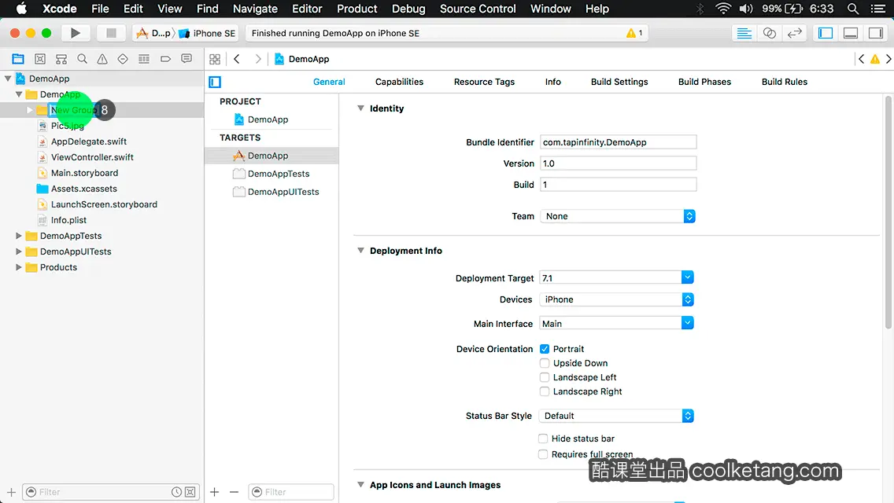The image size is (894, 503).
Task: Filter navigator by recent files clock
Action: tap(177, 492)
